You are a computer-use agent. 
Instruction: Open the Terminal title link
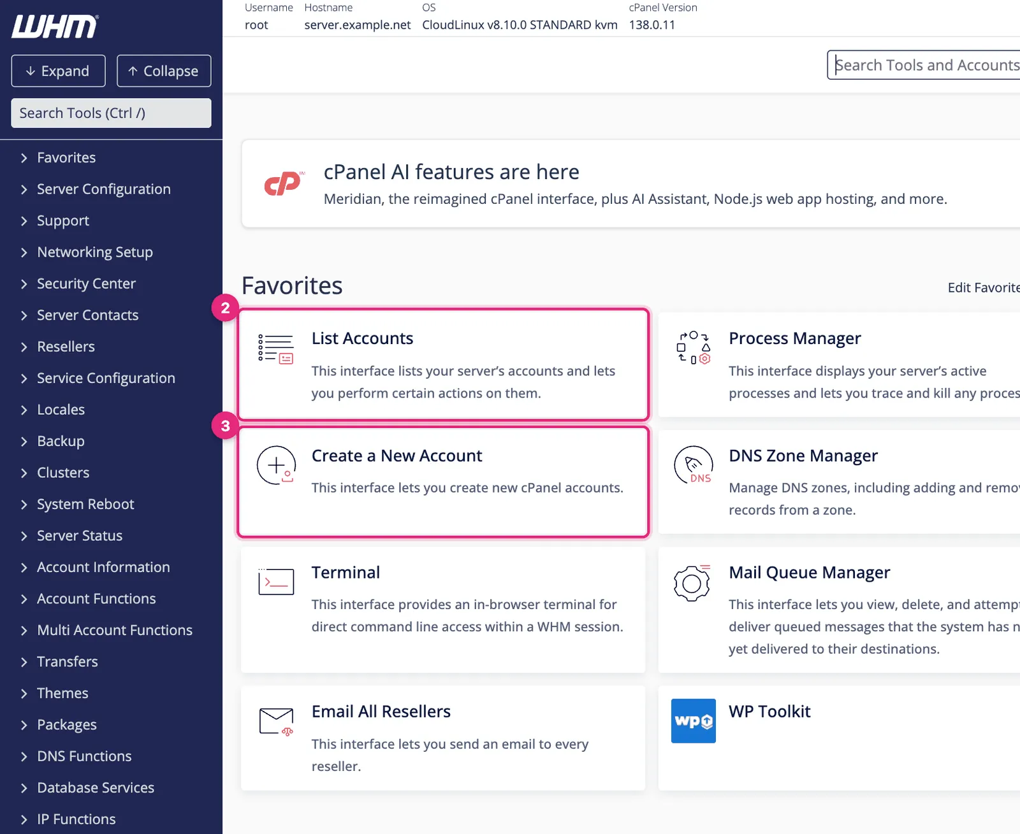pos(346,572)
